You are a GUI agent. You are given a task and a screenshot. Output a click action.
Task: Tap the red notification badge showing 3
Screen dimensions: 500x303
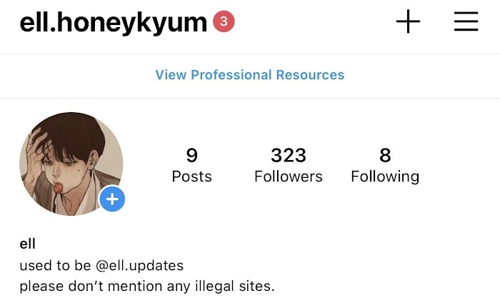tap(224, 21)
